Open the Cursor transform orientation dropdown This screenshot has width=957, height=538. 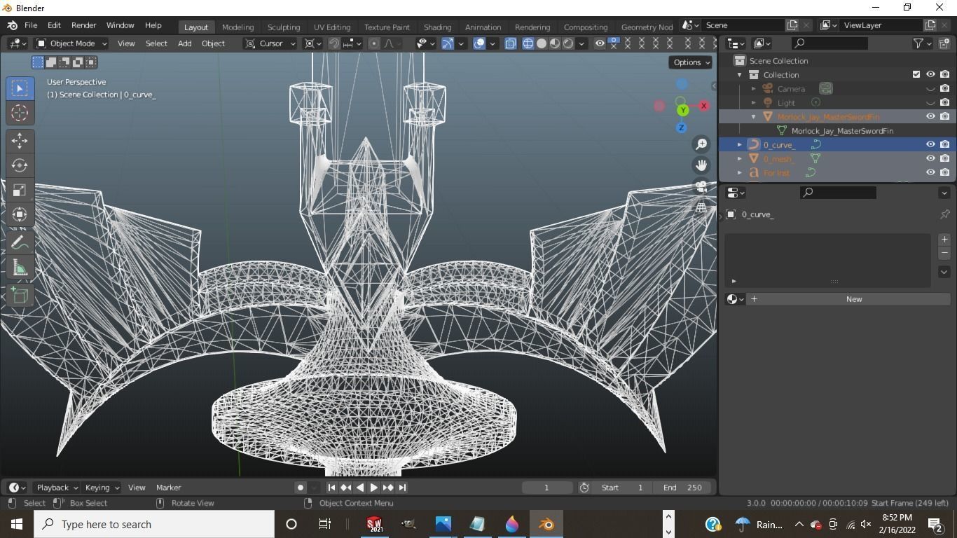pyautogui.click(x=271, y=43)
